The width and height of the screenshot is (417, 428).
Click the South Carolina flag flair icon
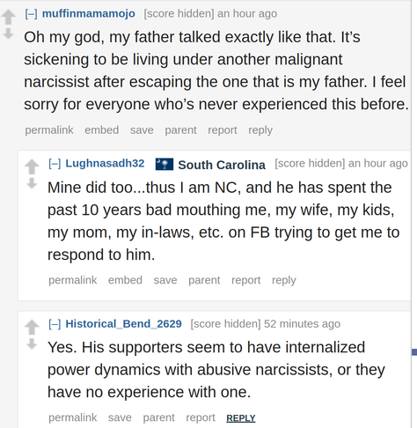click(x=165, y=164)
